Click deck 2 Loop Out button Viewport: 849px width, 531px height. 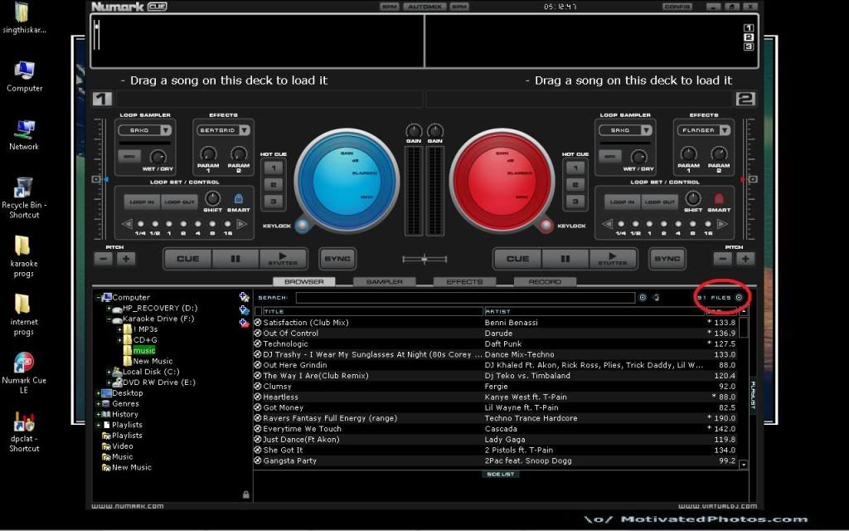tap(660, 202)
